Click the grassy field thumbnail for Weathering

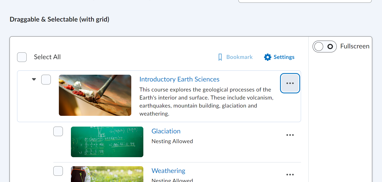coord(107,174)
